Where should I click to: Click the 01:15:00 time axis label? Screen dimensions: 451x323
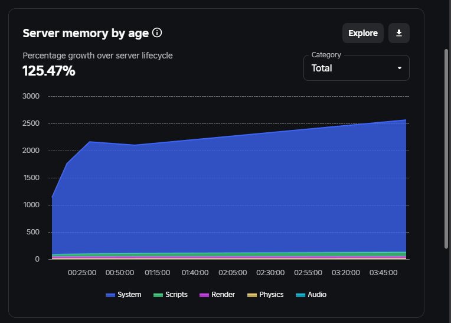158,273
